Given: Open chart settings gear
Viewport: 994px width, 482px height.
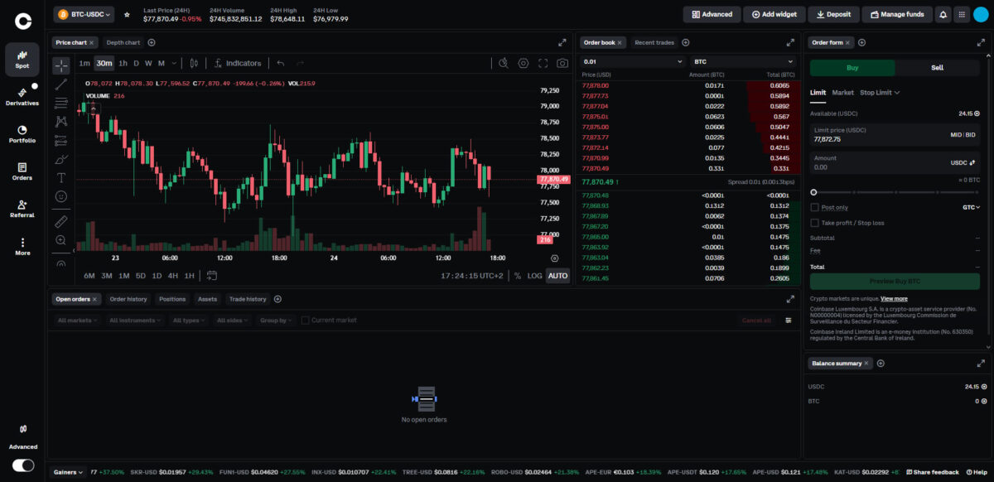Looking at the screenshot, I should (524, 63).
